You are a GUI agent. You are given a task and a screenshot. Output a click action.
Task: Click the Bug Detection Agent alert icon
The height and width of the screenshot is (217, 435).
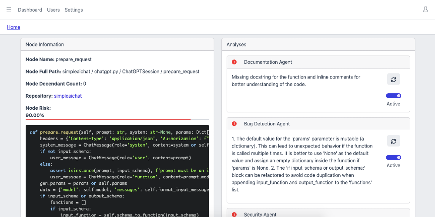(234, 124)
